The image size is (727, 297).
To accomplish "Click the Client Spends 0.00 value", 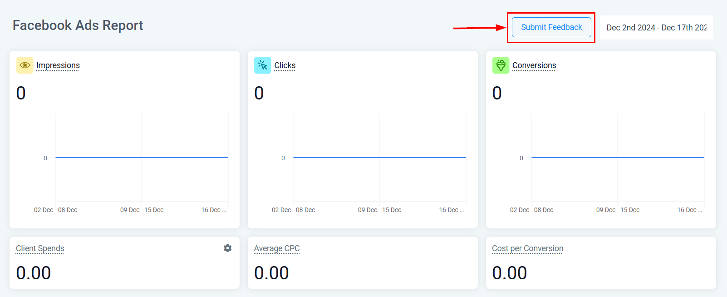I will 34,273.
